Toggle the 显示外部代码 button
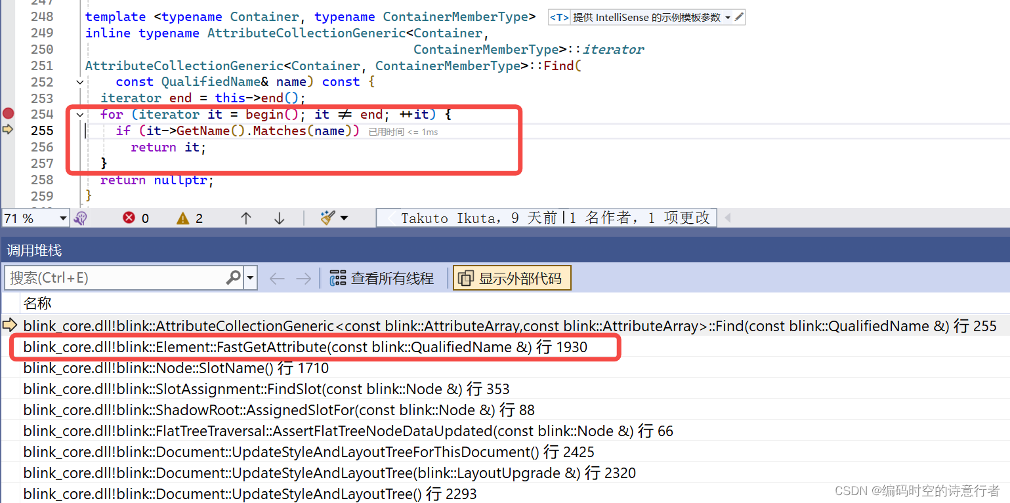Image resolution: width=1010 pixels, height=503 pixels. tap(512, 278)
